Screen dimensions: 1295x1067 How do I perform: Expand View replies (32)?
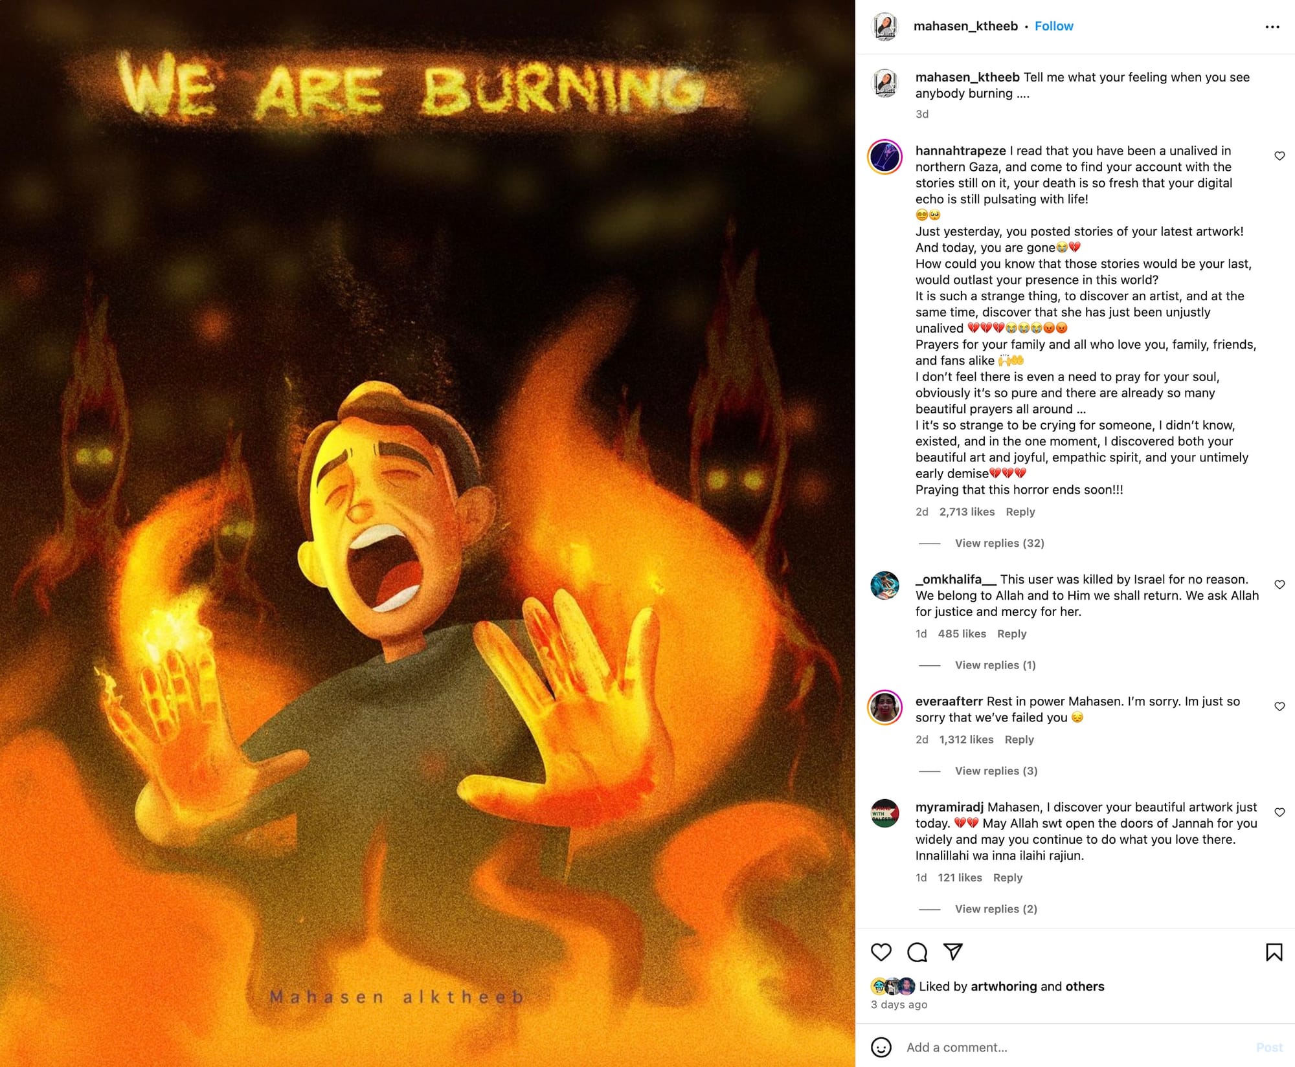pos(999,543)
